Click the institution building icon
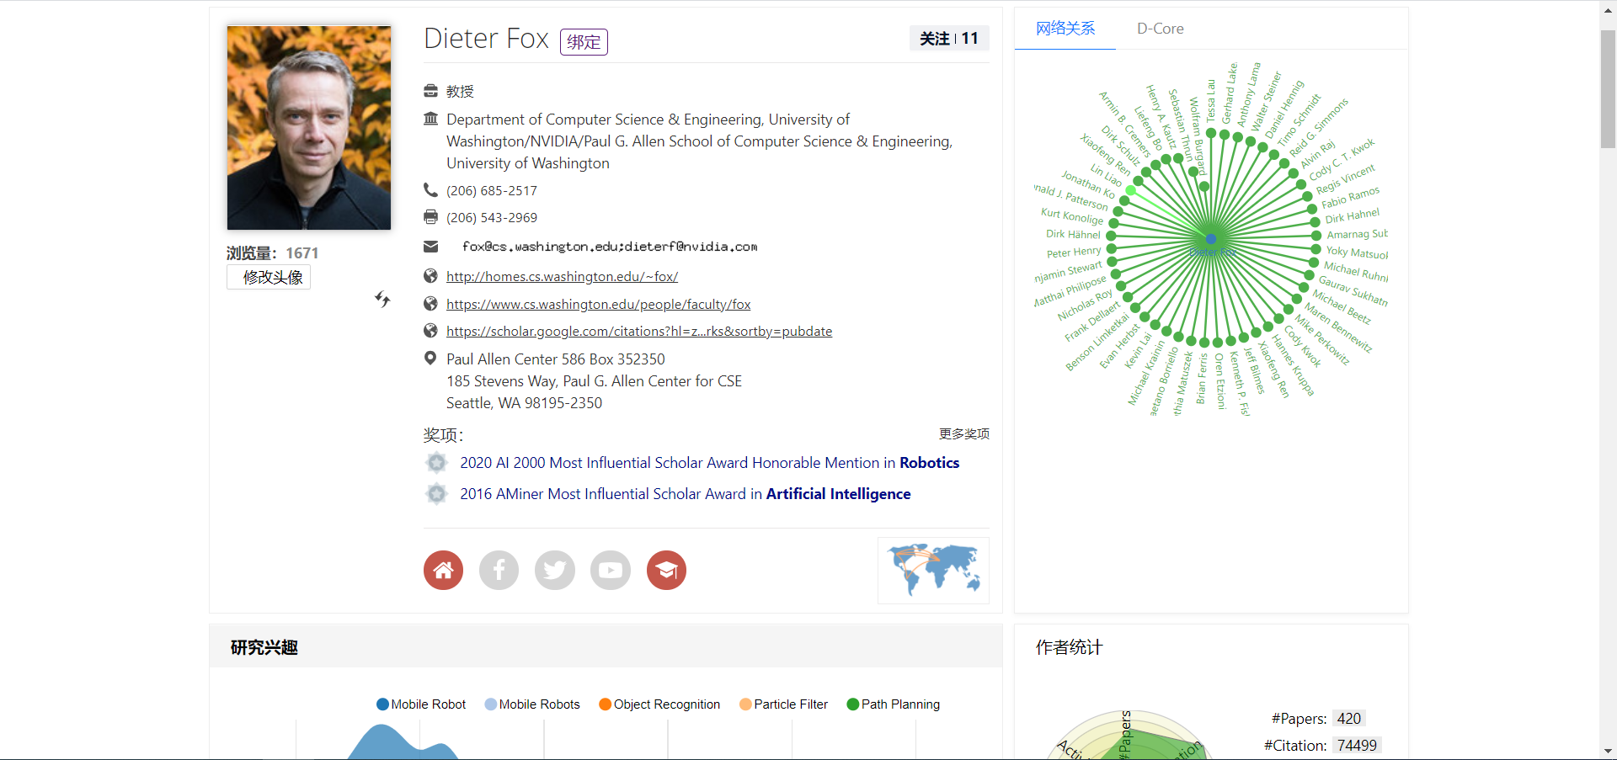 click(x=430, y=119)
